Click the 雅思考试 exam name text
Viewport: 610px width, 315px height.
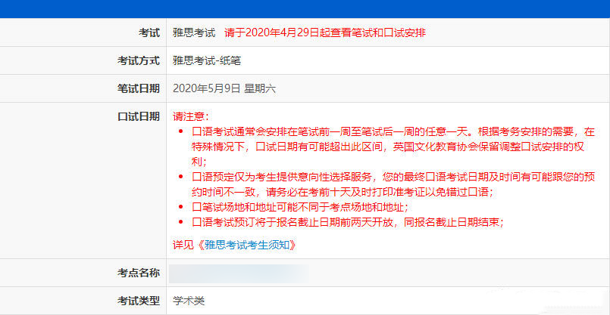pyautogui.click(x=194, y=32)
